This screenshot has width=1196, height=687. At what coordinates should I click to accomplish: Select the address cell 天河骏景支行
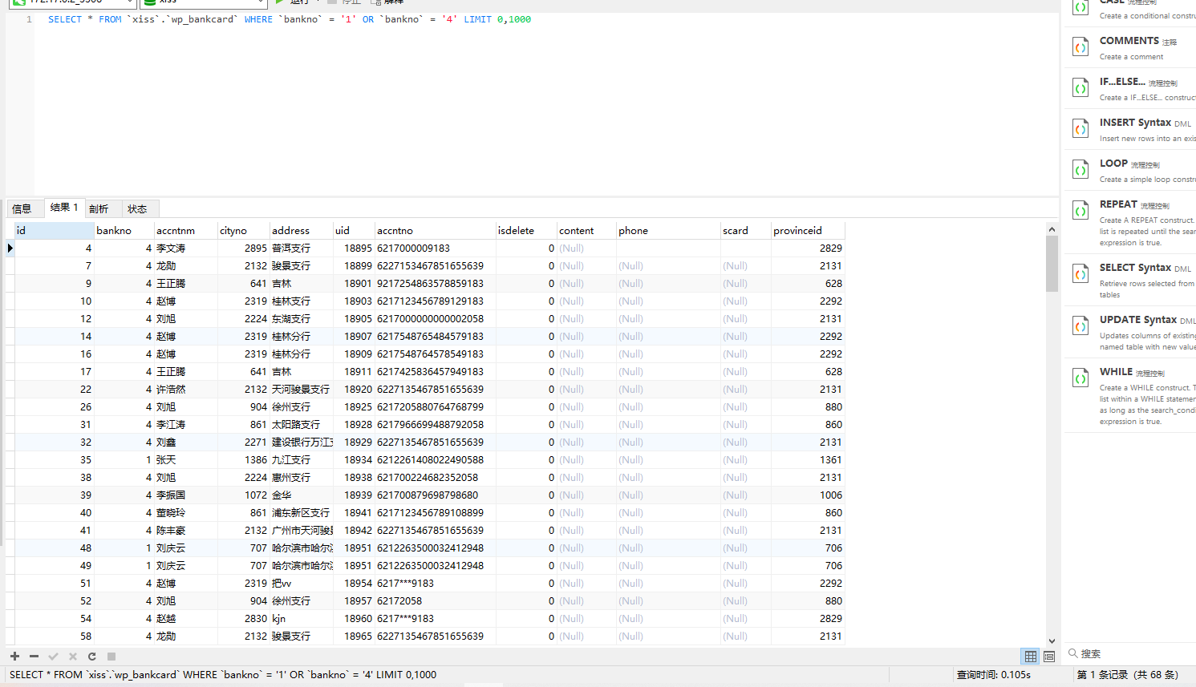click(x=301, y=390)
